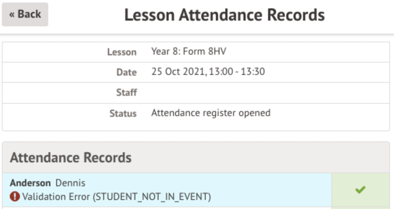Click the Lesson Attendance Records title
This screenshot has width=394, height=209.
(224, 15)
